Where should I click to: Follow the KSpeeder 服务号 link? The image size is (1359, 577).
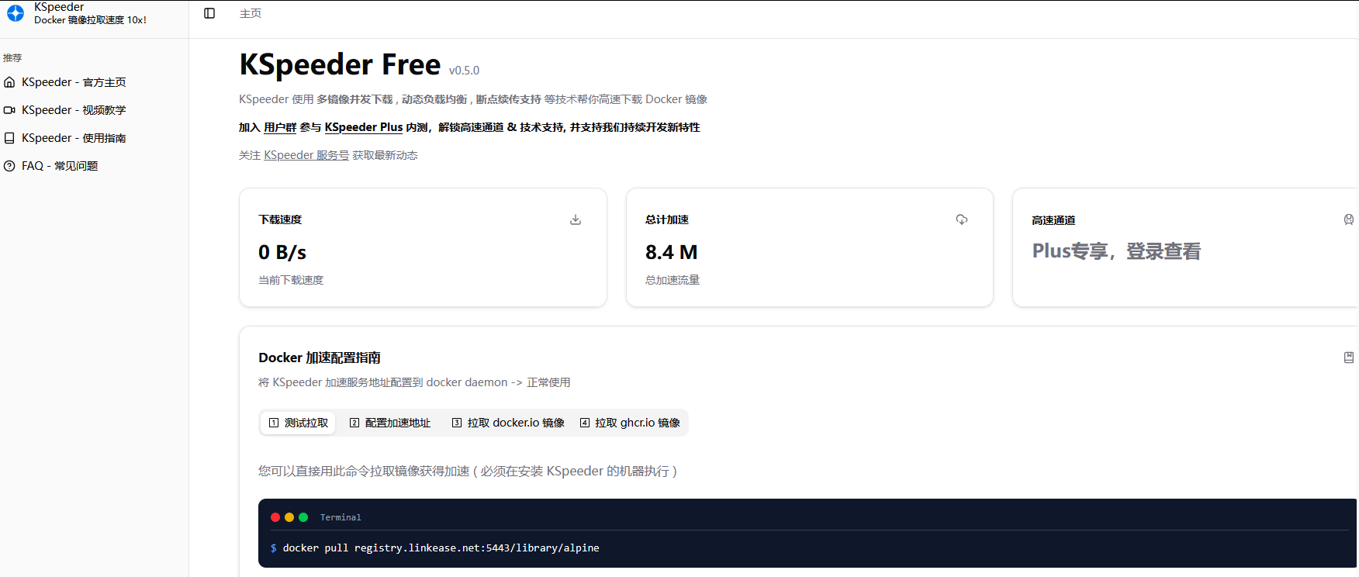[306, 155]
